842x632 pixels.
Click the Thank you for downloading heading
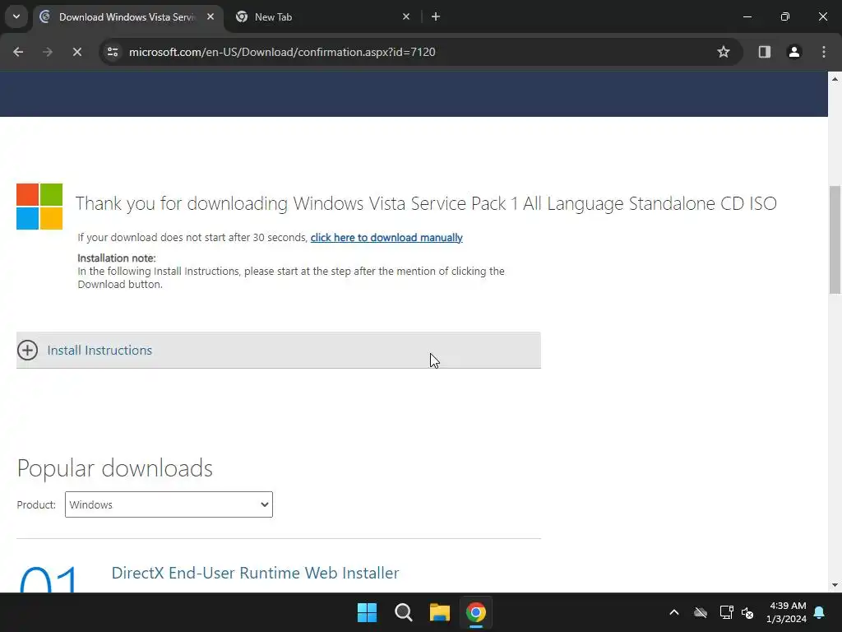(426, 204)
